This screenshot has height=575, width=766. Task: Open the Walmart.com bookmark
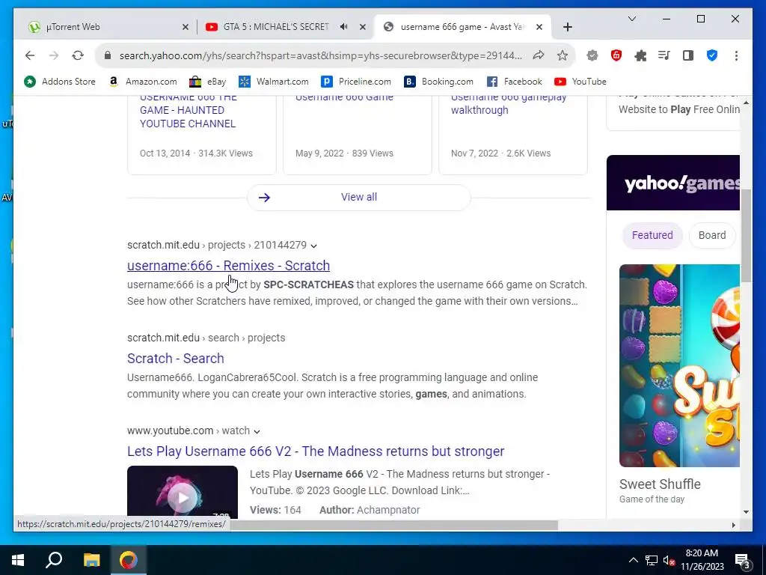[274, 82]
